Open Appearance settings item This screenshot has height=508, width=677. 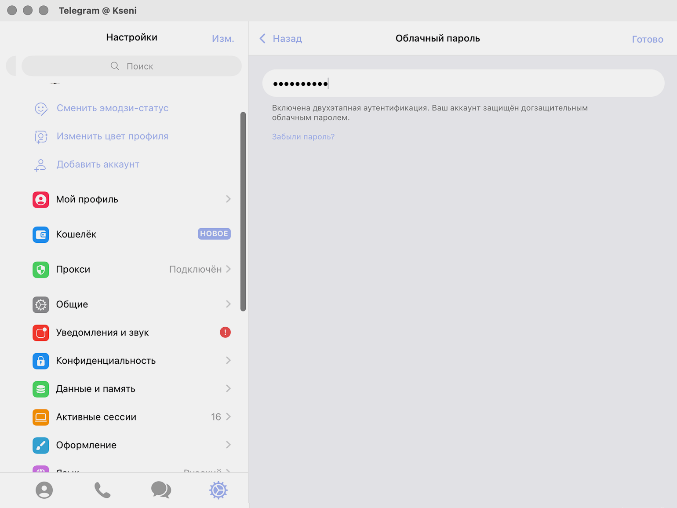(86, 445)
